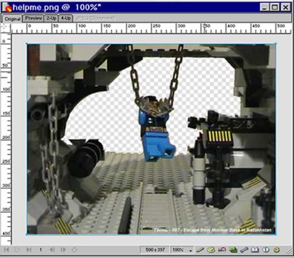This screenshot has width=294, height=258.
Task: Click the window resize grip corner
Action: click(289, 251)
